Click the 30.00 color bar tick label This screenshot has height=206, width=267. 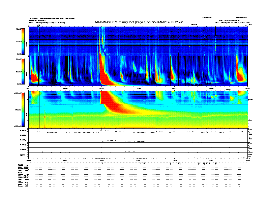click(19, 72)
